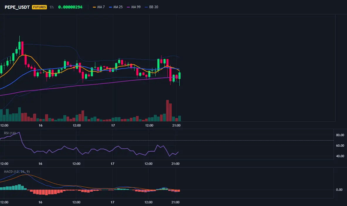The image size is (347, 206).
Task: Click the 80.00 RSI axis value
Action: 340,135
